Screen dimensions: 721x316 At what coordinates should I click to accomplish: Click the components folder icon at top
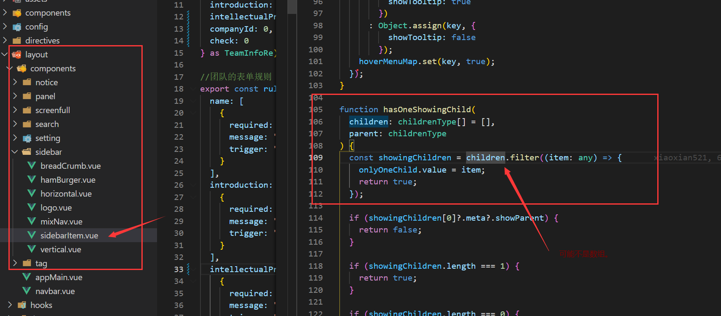tap(17, 13)
